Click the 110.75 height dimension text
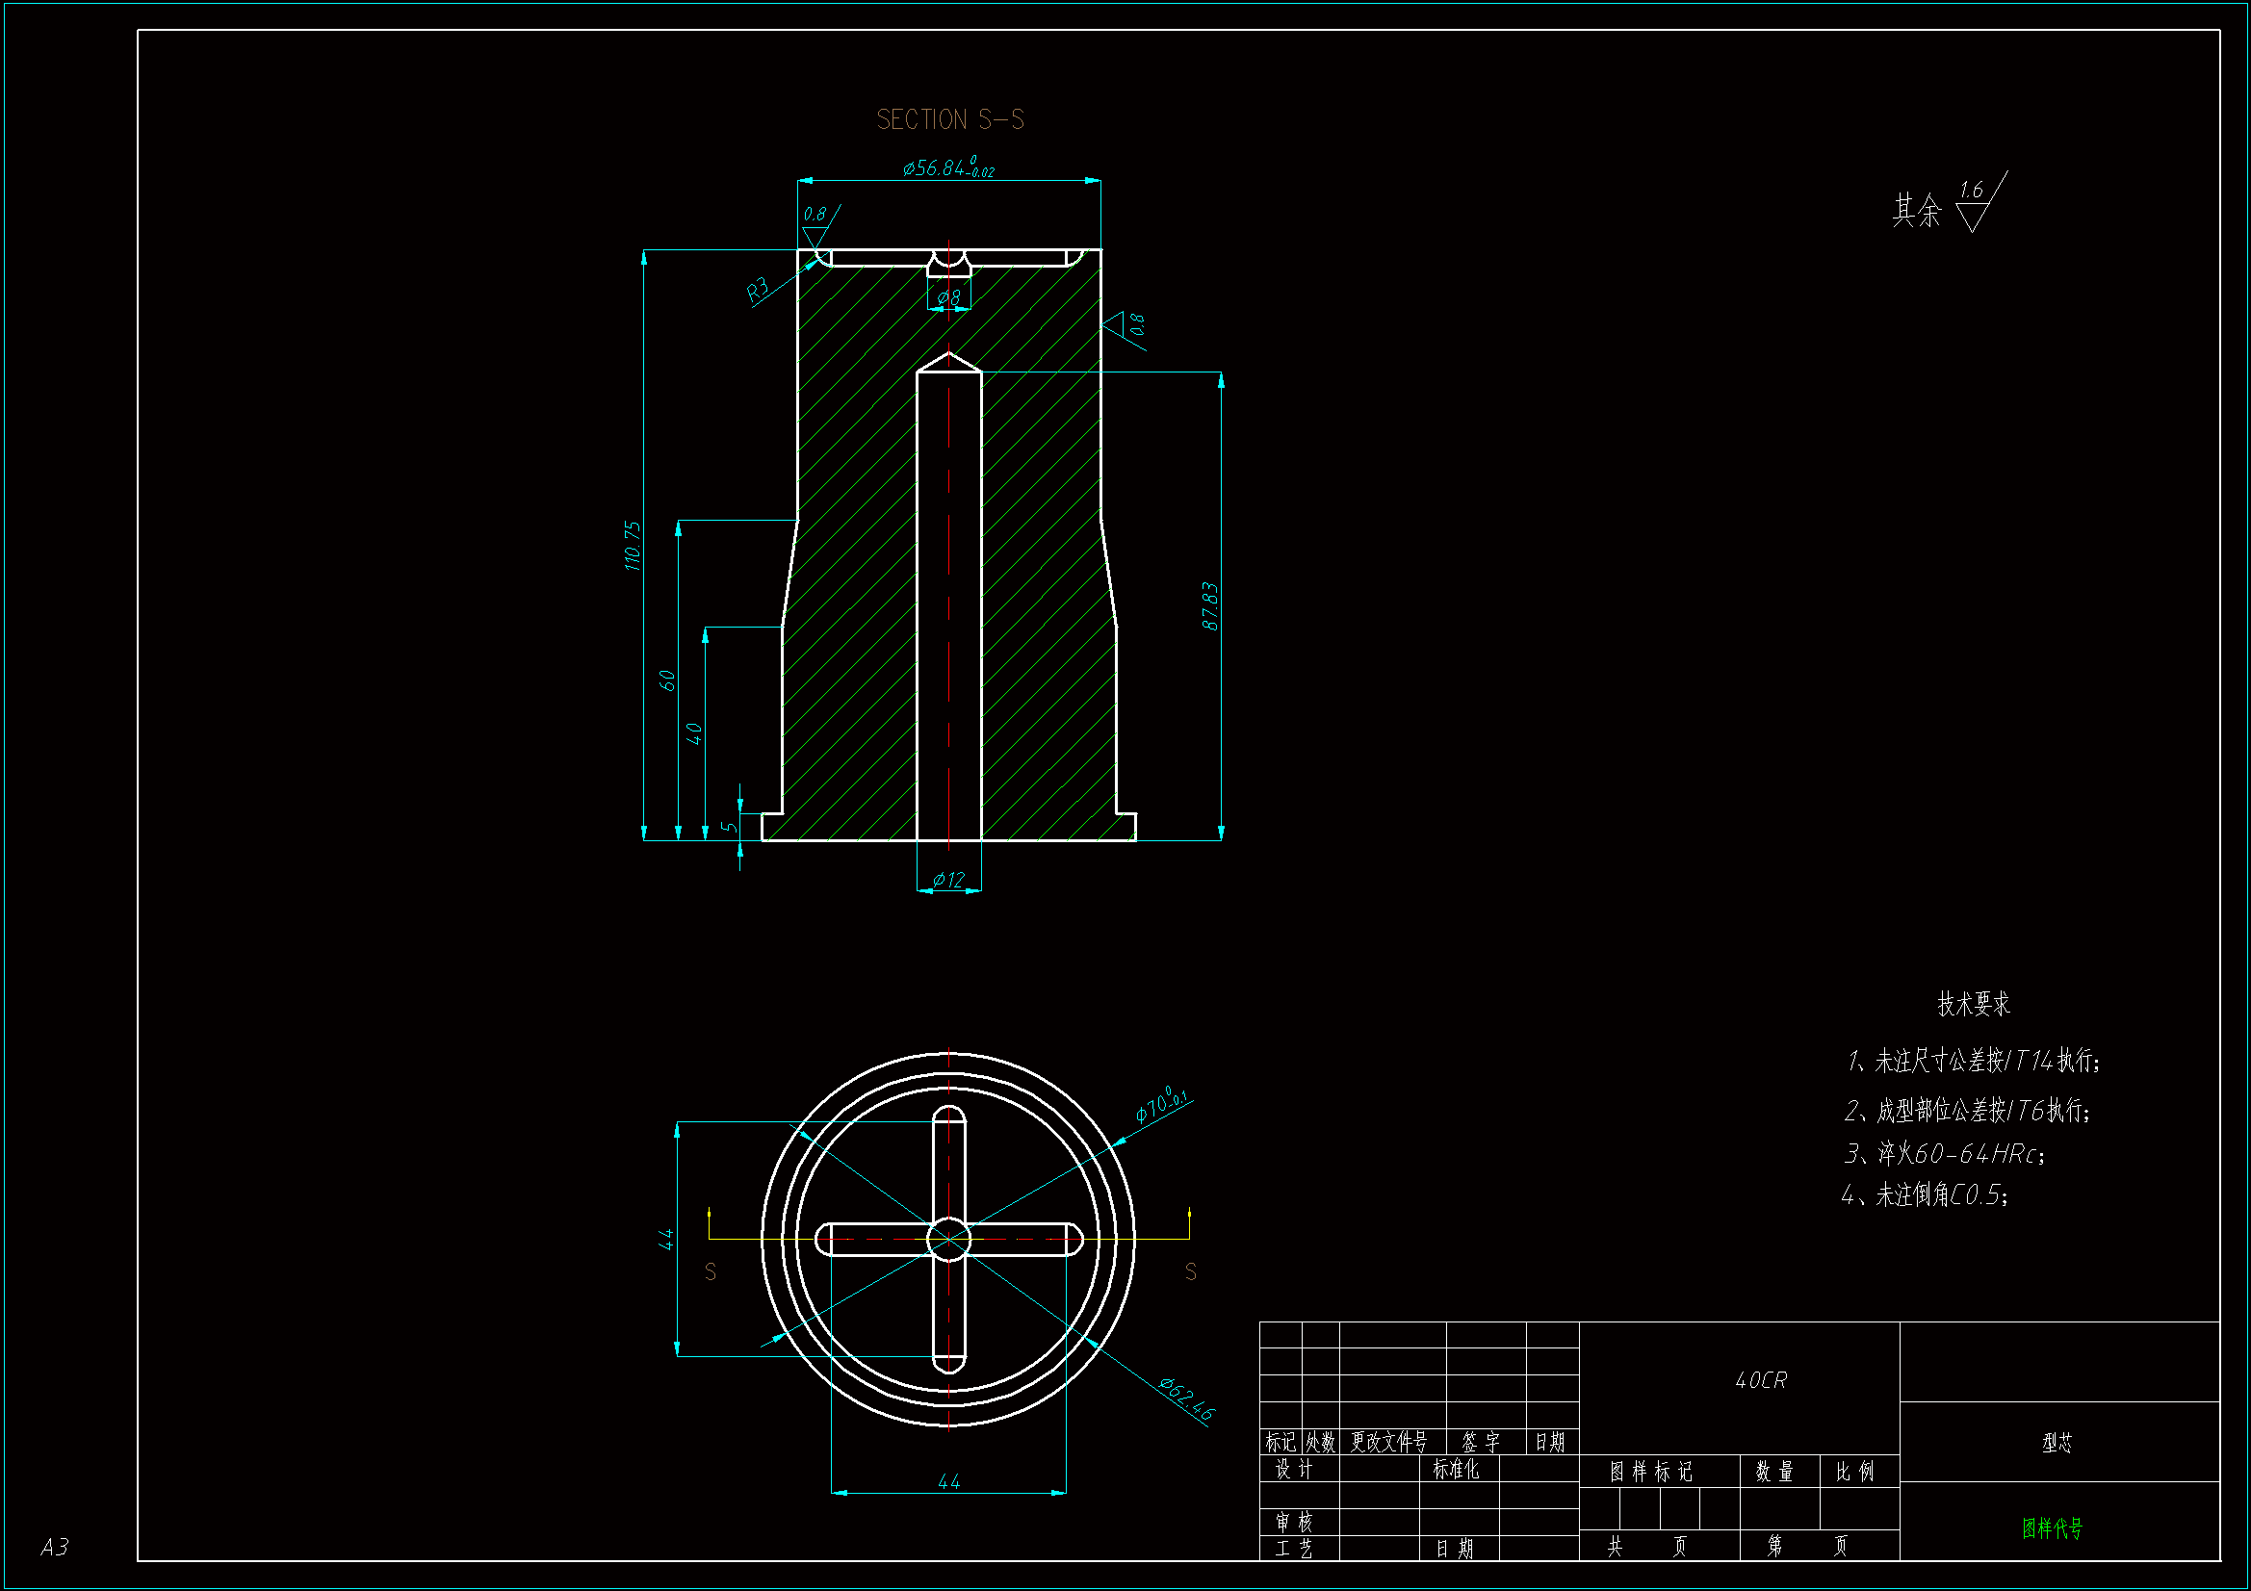 point(633,545)
